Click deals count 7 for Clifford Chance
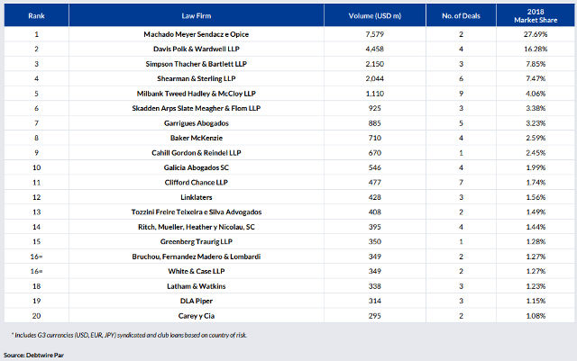577x361 pixels. click(x=461, y=183)
